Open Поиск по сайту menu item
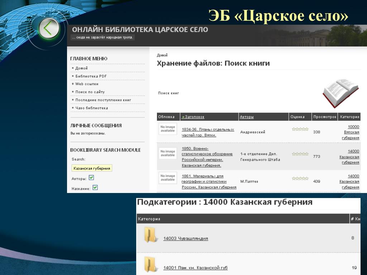Viewport: 367px width, 275px height. [x=90, y=92]
